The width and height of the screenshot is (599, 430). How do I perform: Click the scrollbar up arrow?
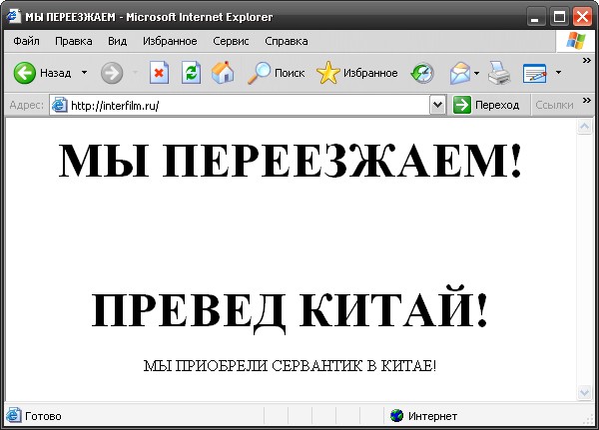coord(584,126)
